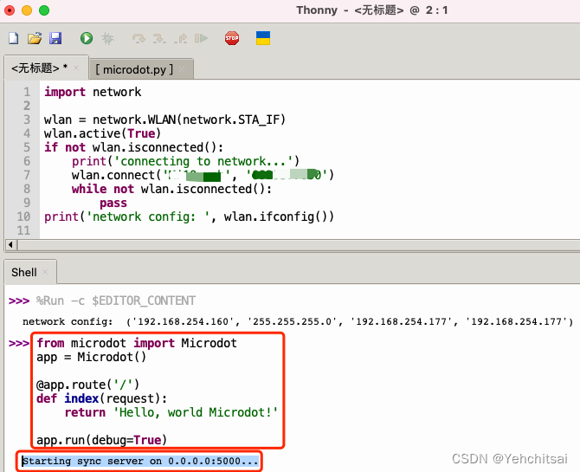Click the '%Run -c $EDITOR_CONTENT' shell command
Viewport: 580px width, 472px height.
pos(116,301)
